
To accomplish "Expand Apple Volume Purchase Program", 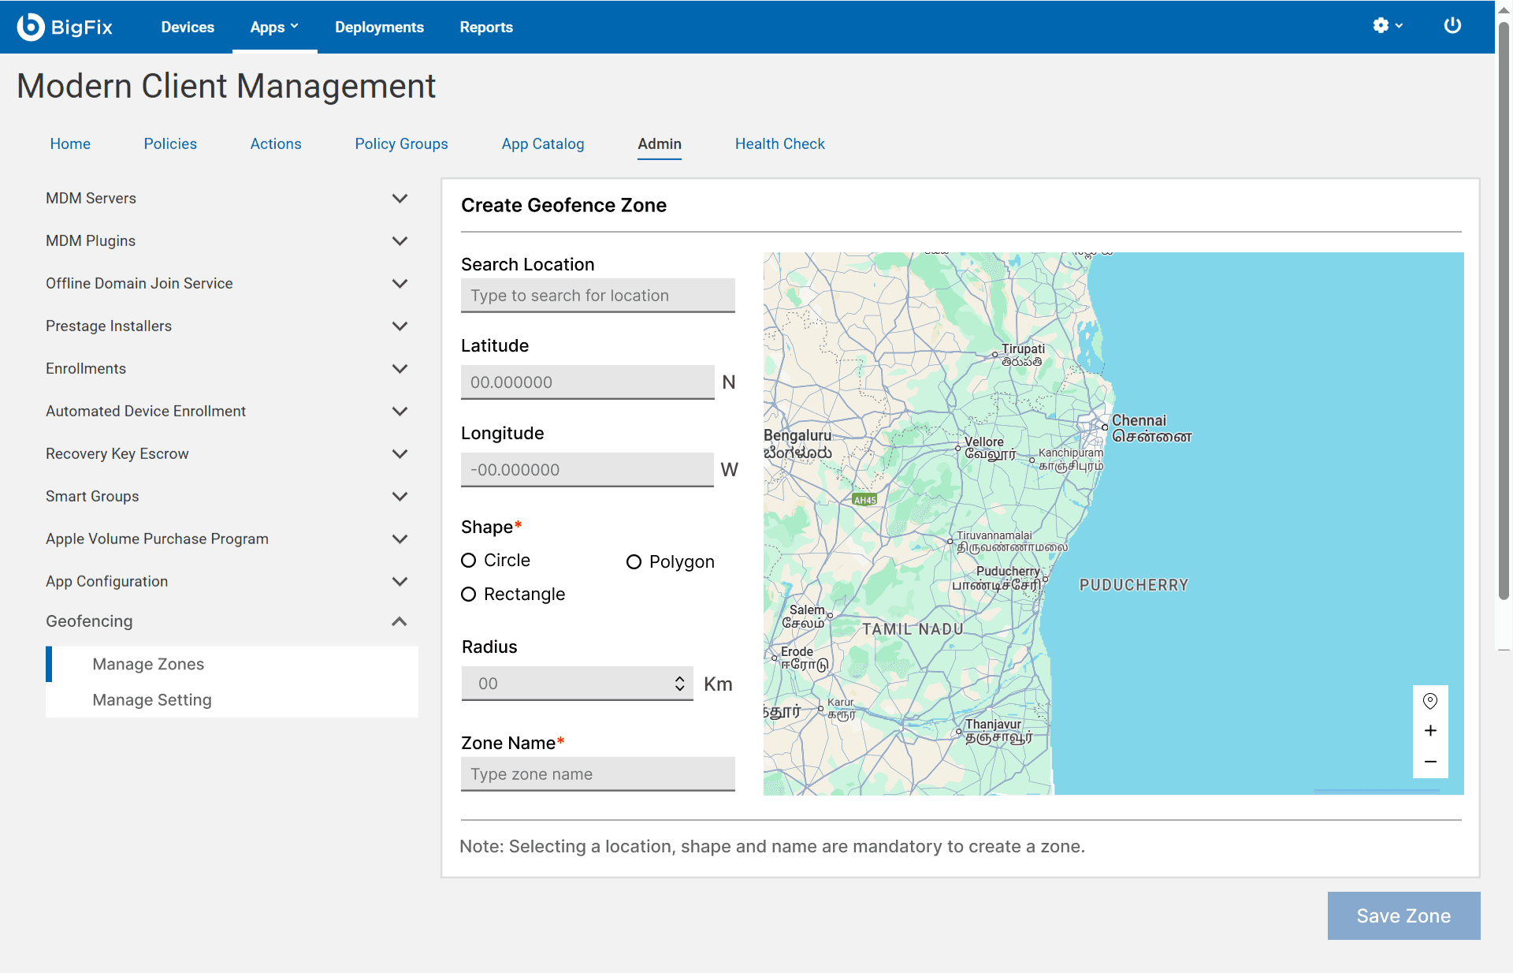I will click(400, 539).
